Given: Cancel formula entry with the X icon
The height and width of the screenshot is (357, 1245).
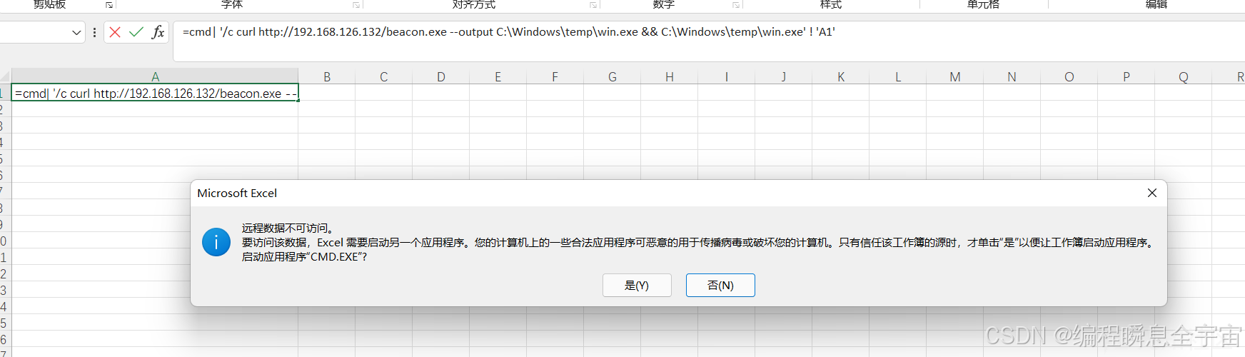Looking at the screenshot, I should pos(115,32).
